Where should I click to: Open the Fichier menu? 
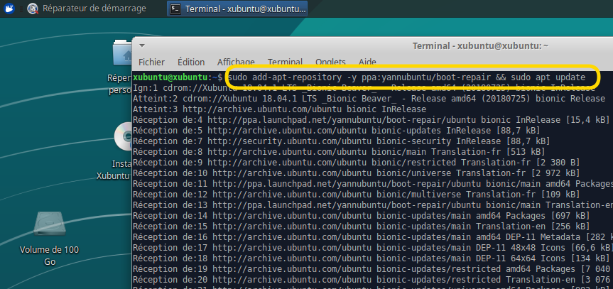click(151, 62)
